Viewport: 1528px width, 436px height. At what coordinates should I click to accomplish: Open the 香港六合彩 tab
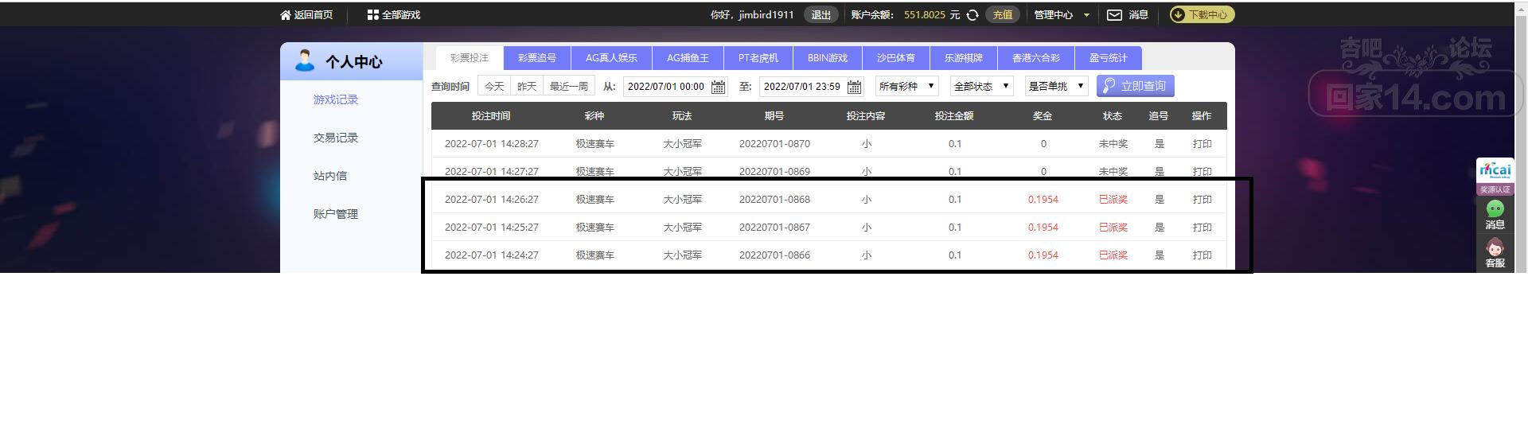pyautogui.click(x=1036, y=58)
